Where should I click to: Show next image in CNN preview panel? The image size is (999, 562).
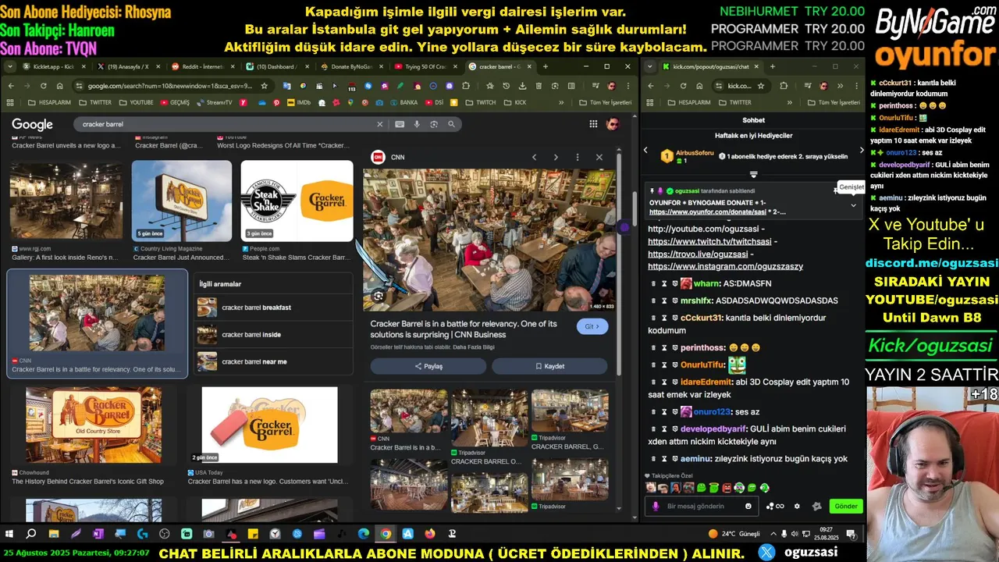point(556,157)
